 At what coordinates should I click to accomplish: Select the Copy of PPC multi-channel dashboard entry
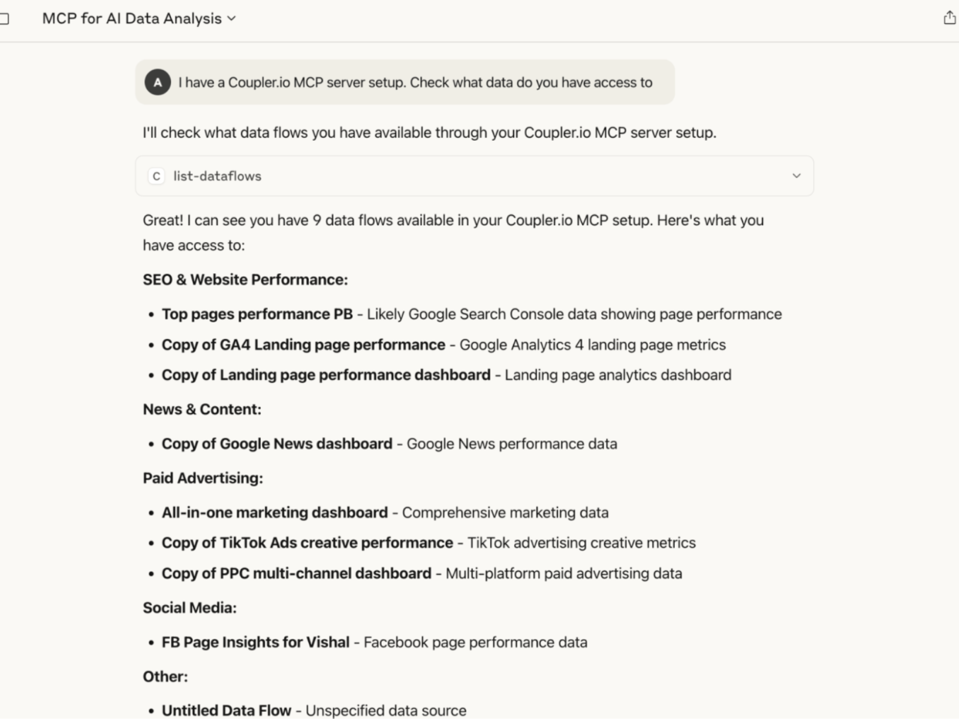click(x=296, y=573)
